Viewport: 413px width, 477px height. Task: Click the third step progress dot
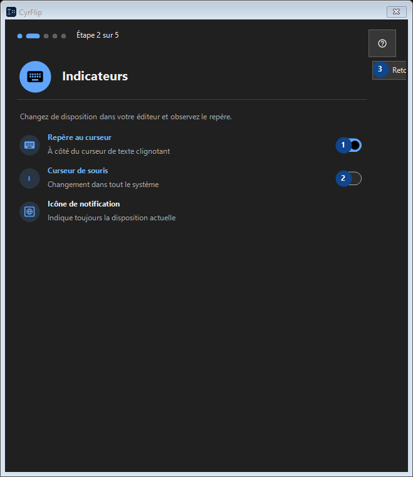[x=46, y=36]
